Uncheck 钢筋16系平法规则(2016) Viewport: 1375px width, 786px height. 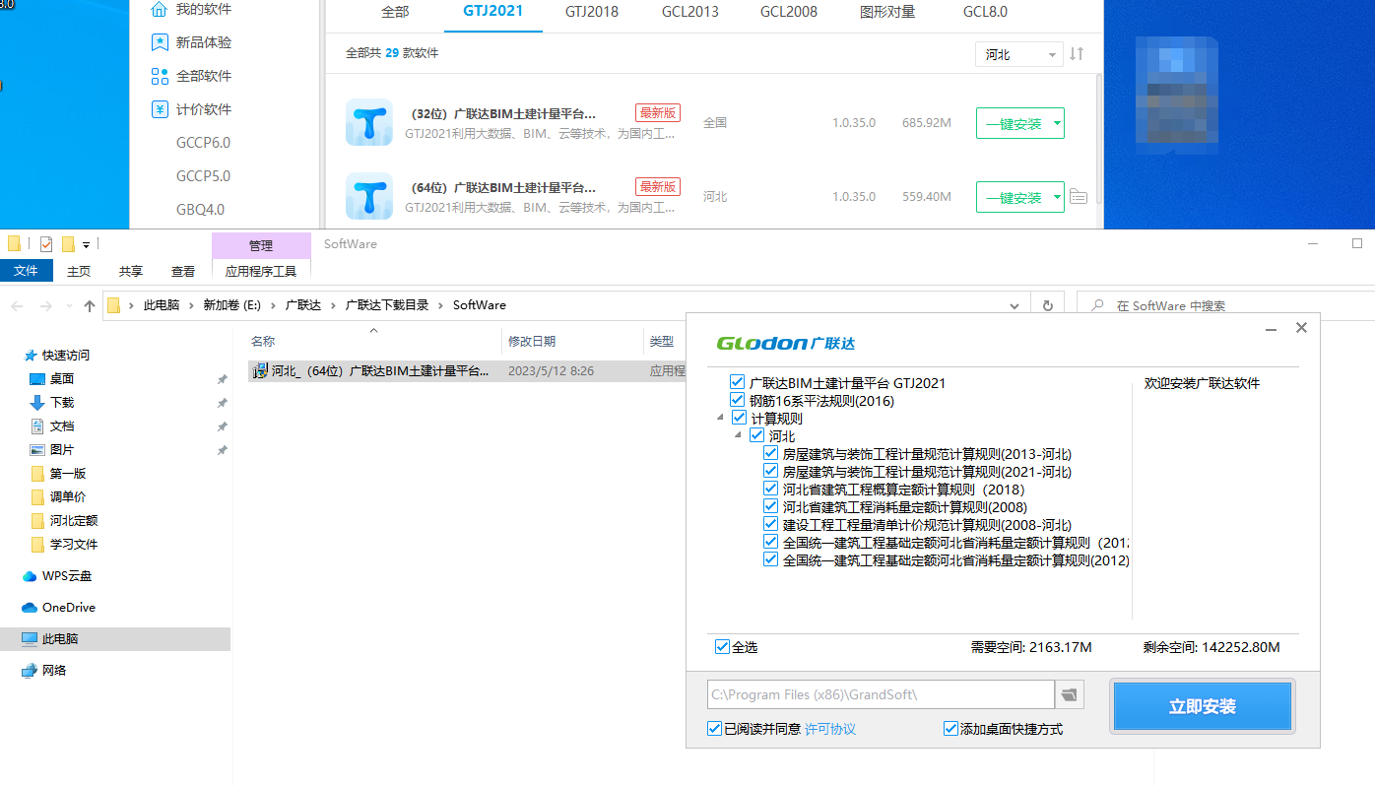738,400
